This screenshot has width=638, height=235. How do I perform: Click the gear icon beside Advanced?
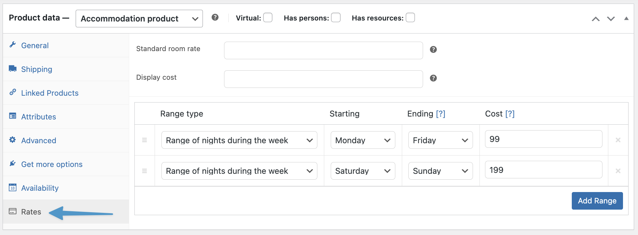pos(12,140)
